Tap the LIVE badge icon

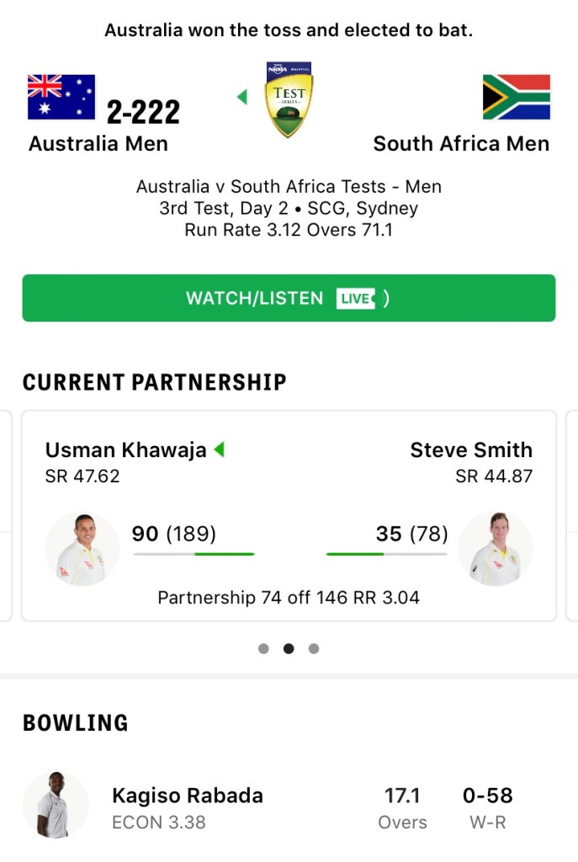(x=356, y=299)
